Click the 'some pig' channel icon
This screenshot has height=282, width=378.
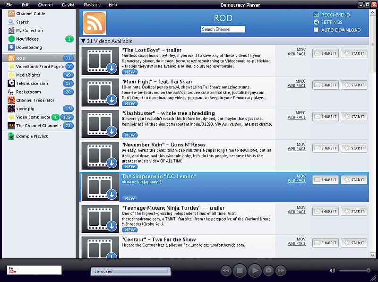[11, 109]
